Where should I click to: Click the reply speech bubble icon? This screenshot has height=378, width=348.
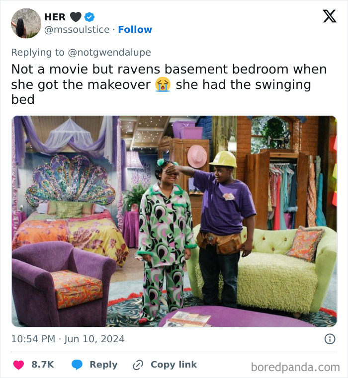click(77, 365)
